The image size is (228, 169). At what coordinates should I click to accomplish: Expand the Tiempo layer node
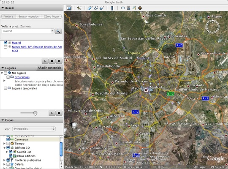(x=4, y=144)
